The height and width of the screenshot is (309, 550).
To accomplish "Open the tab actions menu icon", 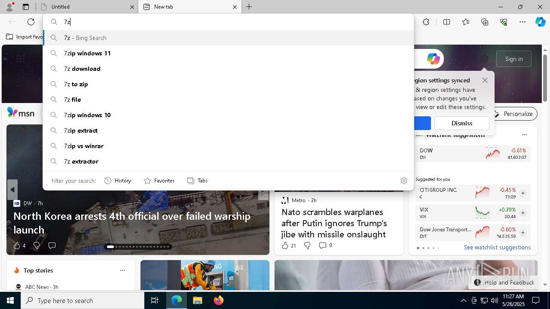I will point(26,7).
